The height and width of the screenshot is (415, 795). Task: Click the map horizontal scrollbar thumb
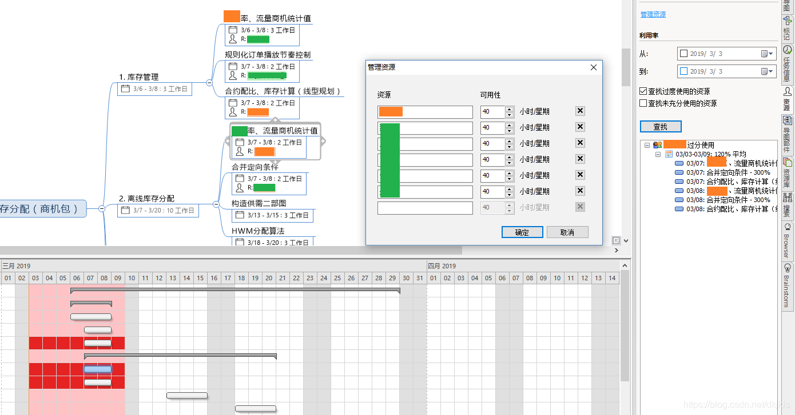(x=230, y=250)
